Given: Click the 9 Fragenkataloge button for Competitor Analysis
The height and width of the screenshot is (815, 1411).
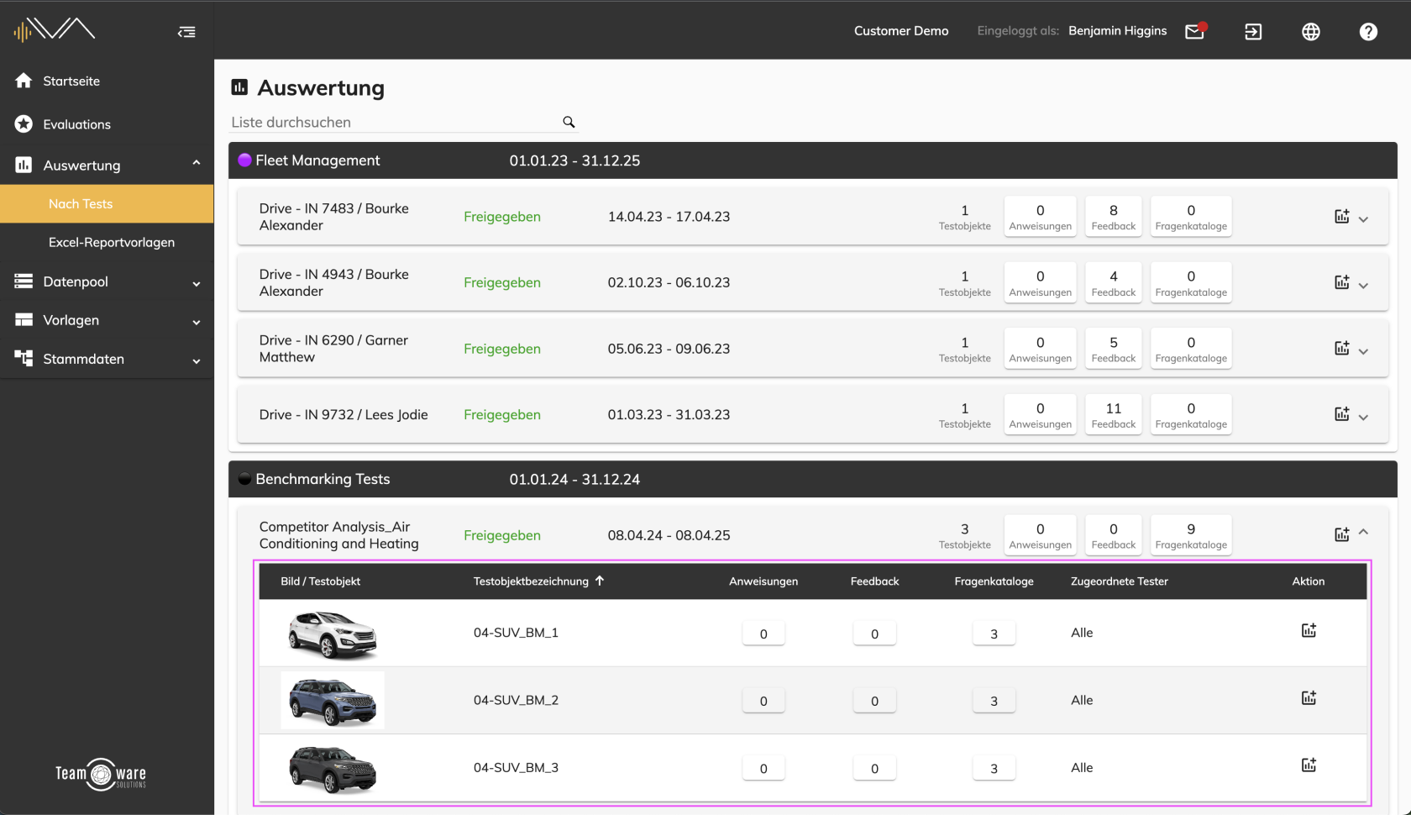Looking at the screenshot, I should 1191,535.
